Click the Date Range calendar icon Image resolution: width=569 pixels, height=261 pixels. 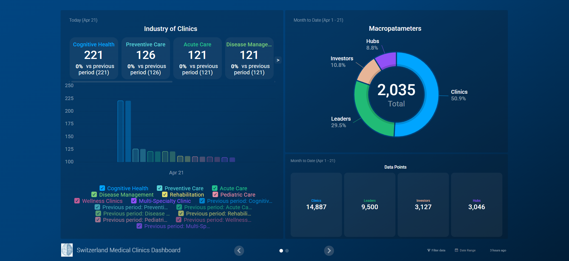pos(456,250)
